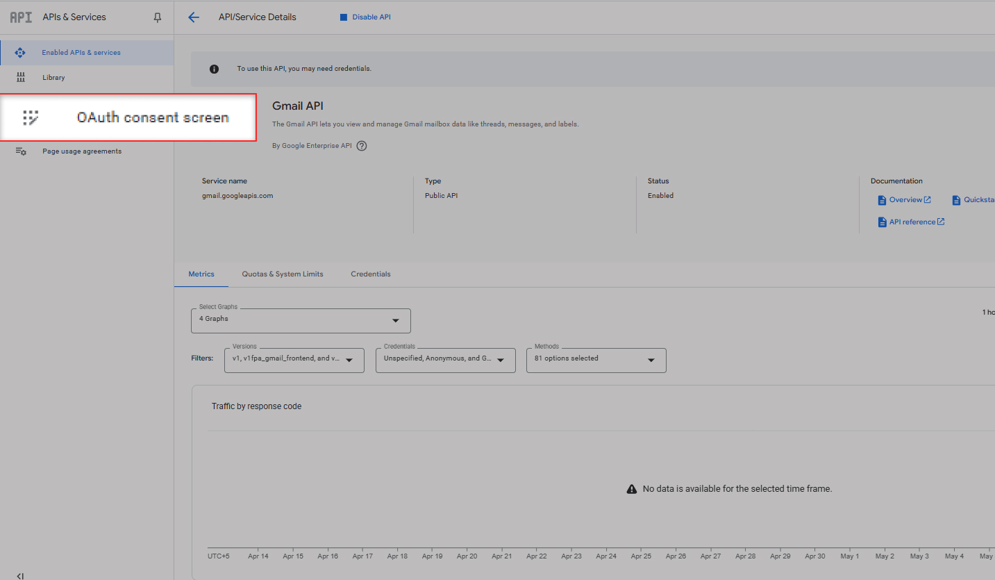Pin the APIs & Services menu
The image size is (995, 580).
[158, 17]
